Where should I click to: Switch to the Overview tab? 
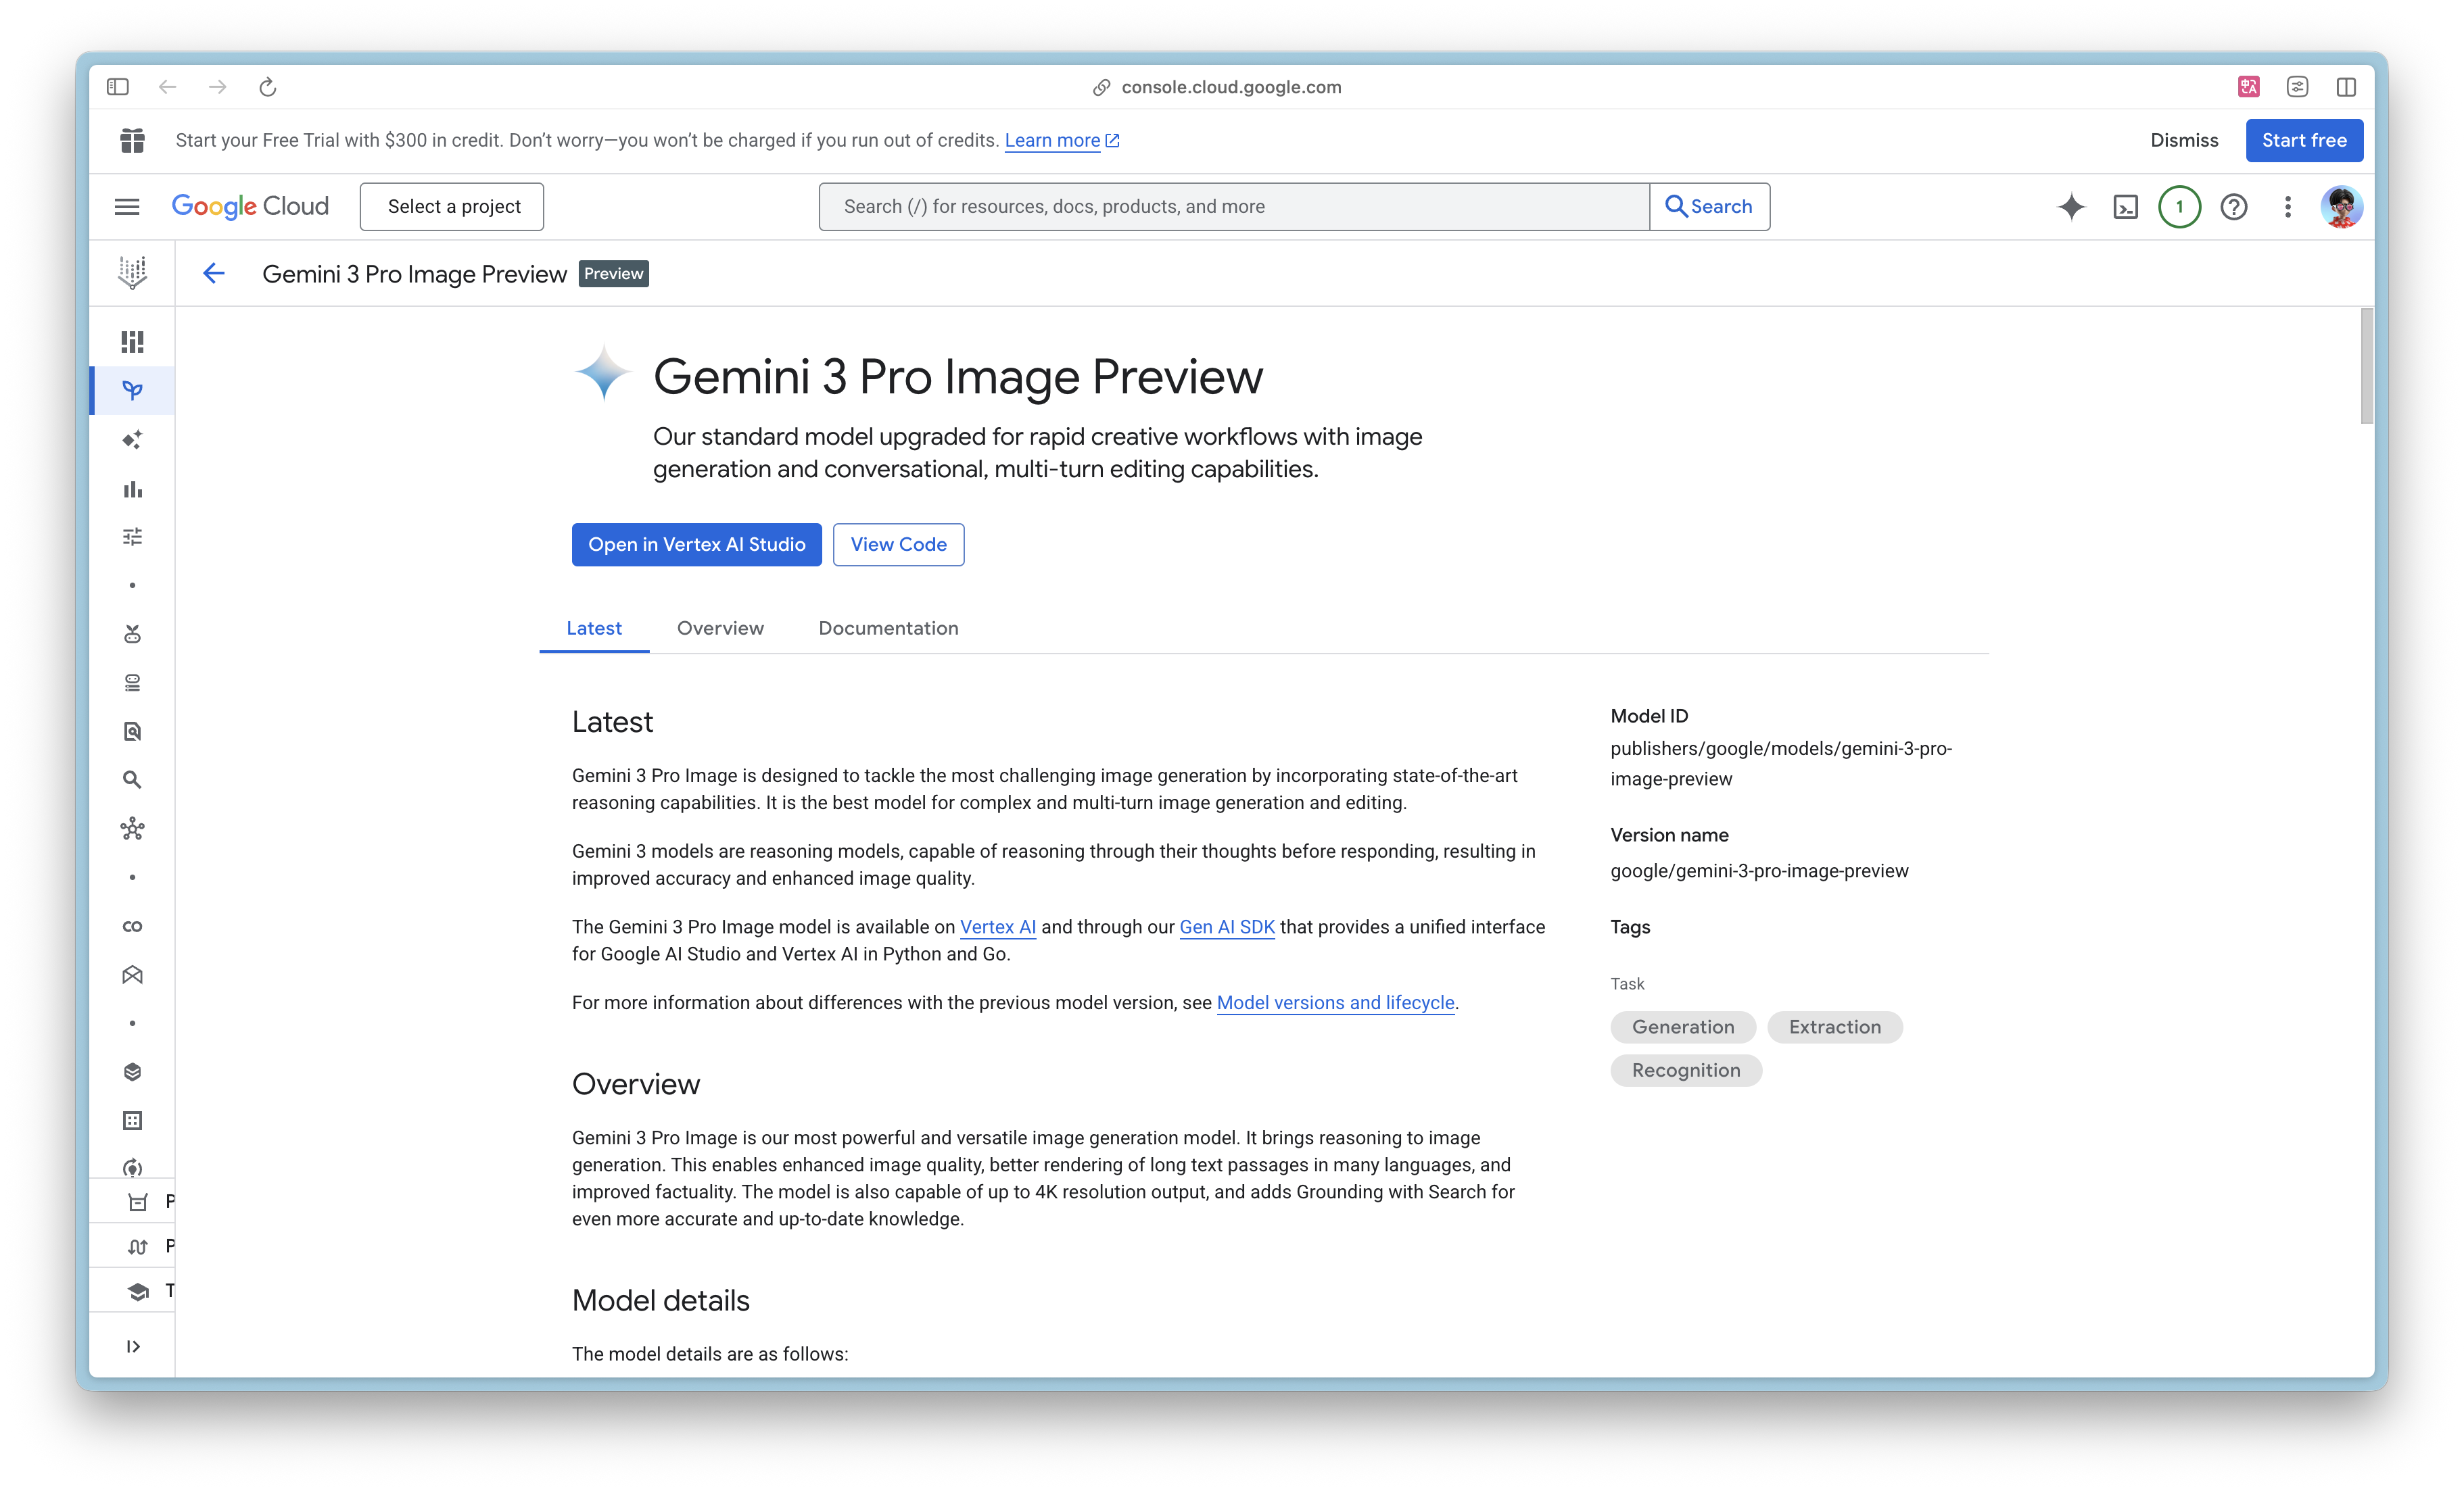tap(720, 629)
